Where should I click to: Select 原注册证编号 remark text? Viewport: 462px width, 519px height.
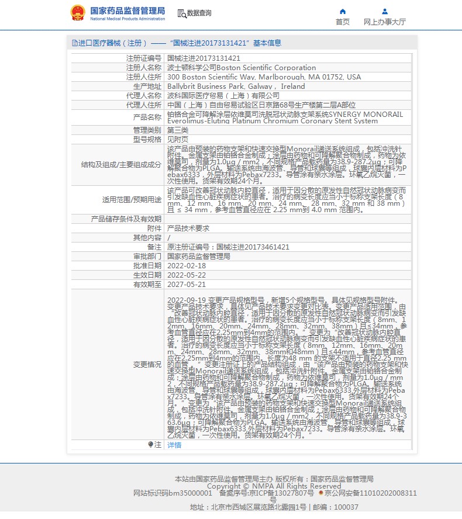coord(228,247)
